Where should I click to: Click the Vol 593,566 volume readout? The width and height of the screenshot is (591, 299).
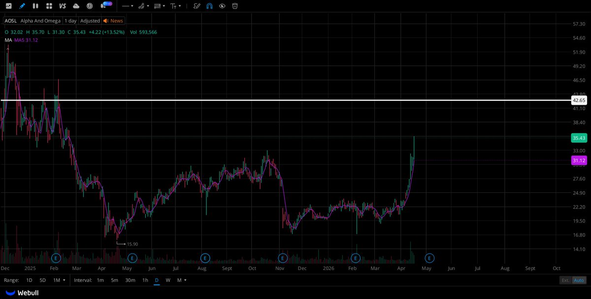pos(143,32)
